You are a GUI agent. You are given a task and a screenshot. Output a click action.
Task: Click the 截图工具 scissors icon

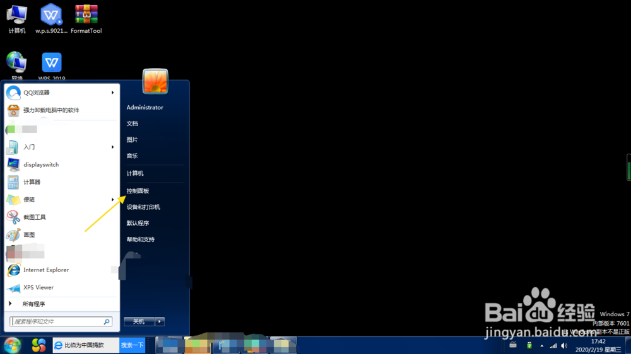pos(13,217)
